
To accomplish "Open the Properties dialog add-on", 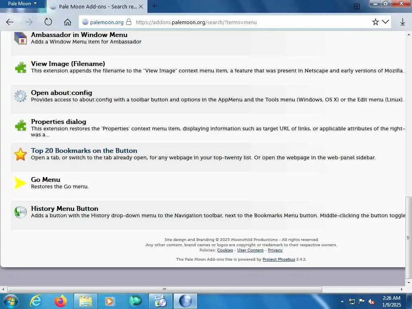I will pyautogui.click(x=59, y=122).
